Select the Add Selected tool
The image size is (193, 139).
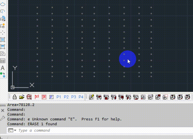pyautogui.click(x=3, y=75)
